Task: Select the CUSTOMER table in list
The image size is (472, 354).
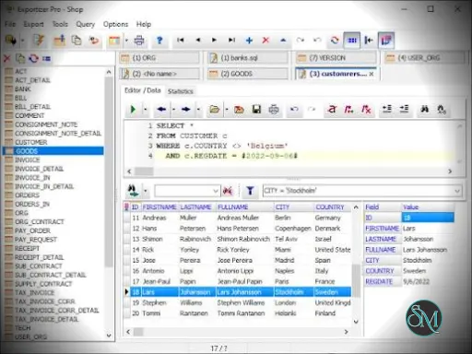Action: 31,142
